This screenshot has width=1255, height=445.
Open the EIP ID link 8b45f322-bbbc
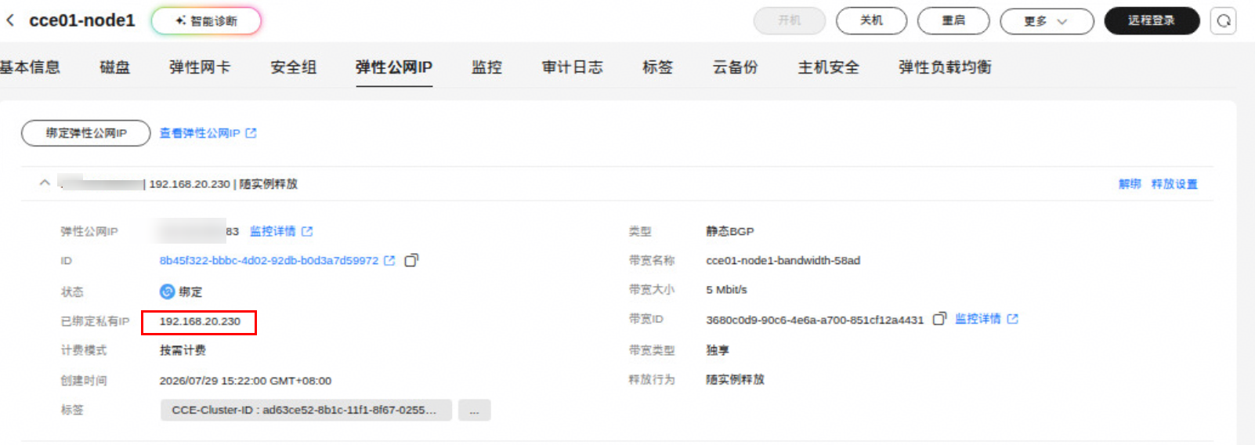coord(269,260)
